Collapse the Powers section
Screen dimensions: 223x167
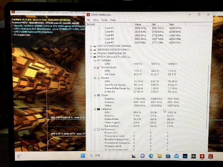click(x=95, y=78)
